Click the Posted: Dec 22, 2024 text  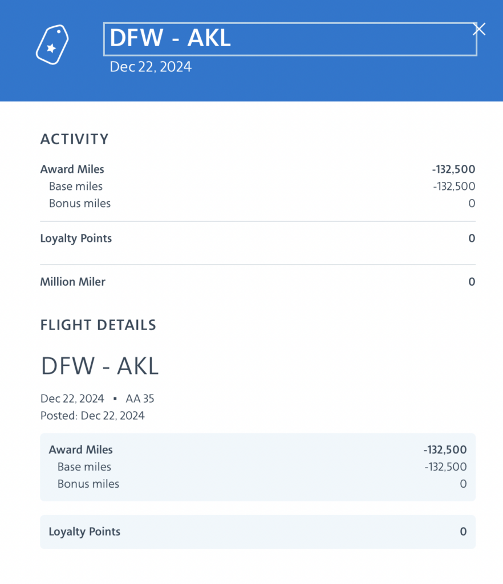pos(92,415)
